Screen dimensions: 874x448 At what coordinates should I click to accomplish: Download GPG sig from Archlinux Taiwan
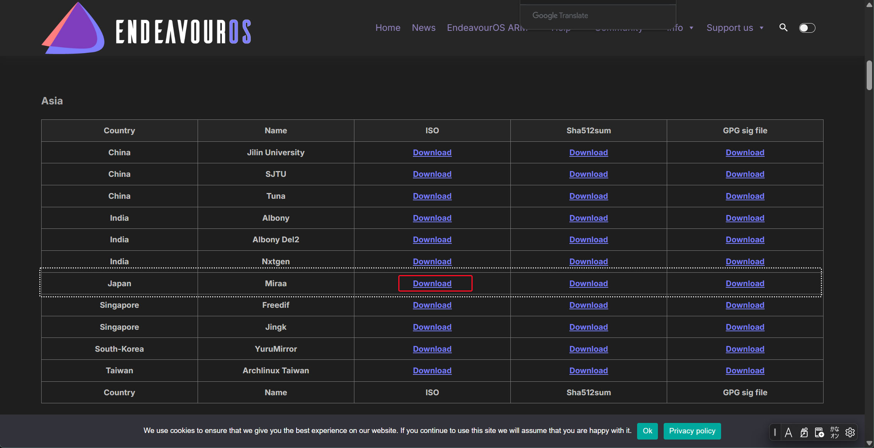coord(745,371)
